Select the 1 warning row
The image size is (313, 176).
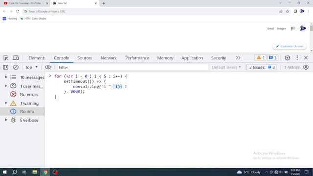[22, 103]
